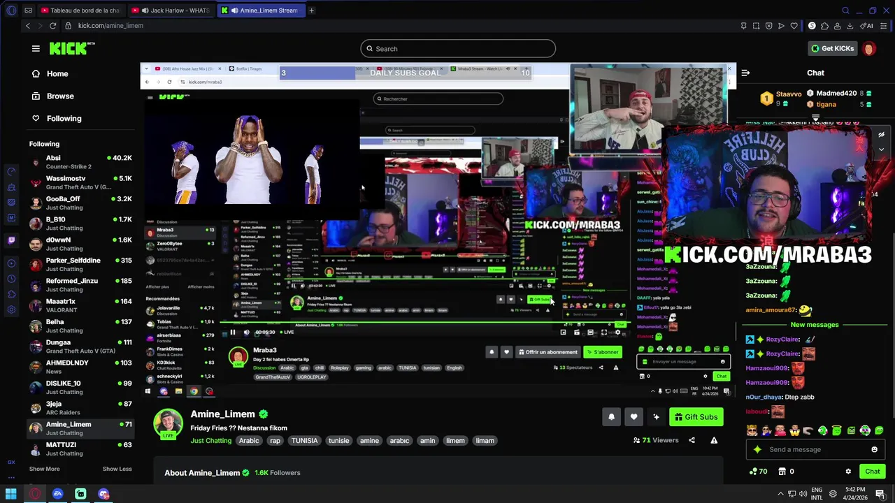Click the Arabic tag under stream title
Viewport: 895px width, 503px height.
point(249,441)
